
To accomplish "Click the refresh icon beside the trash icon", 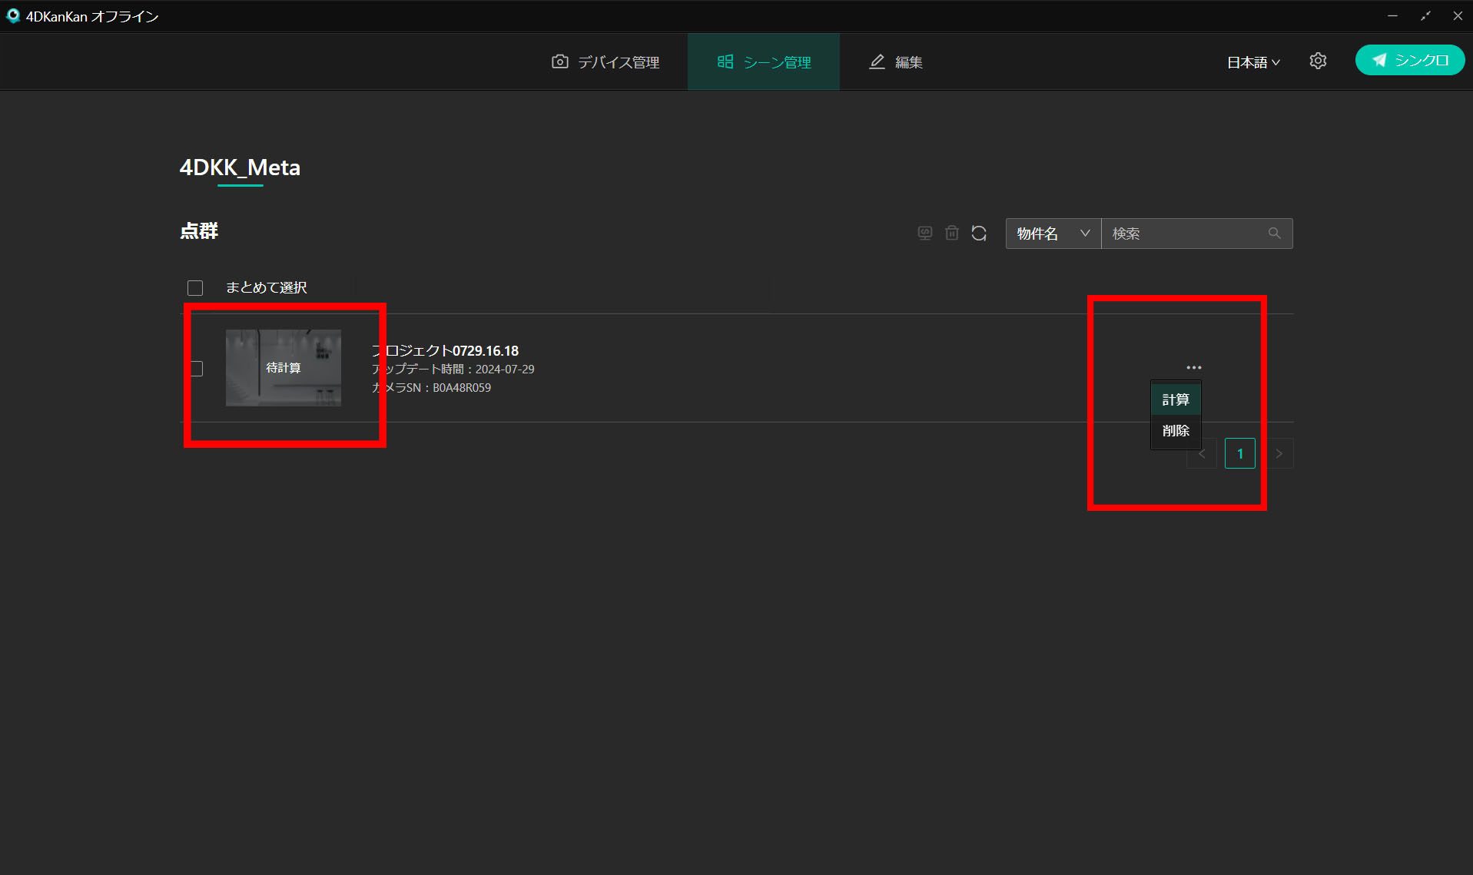I will click(978, 233).
